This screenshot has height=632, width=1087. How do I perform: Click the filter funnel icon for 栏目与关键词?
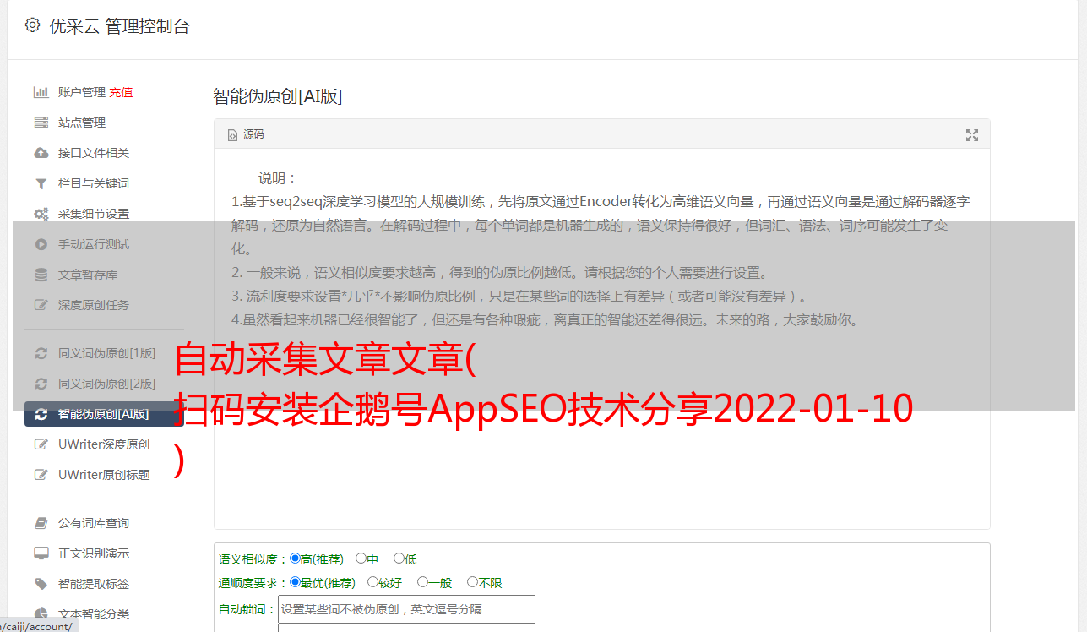tap(41, 183)
